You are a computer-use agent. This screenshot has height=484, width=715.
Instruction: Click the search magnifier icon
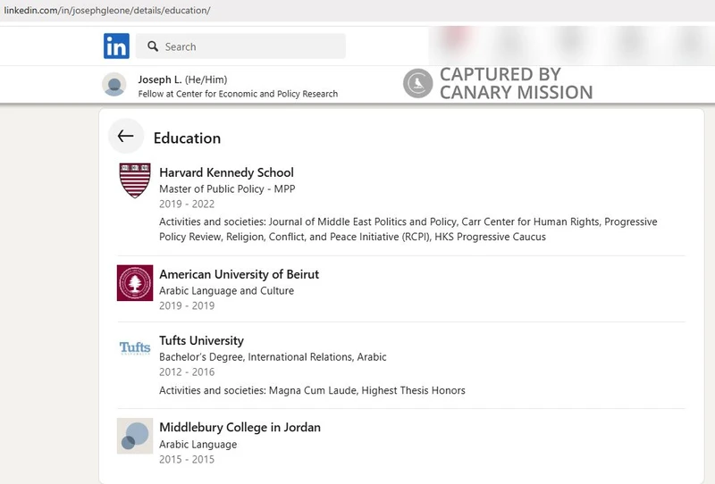153,46
